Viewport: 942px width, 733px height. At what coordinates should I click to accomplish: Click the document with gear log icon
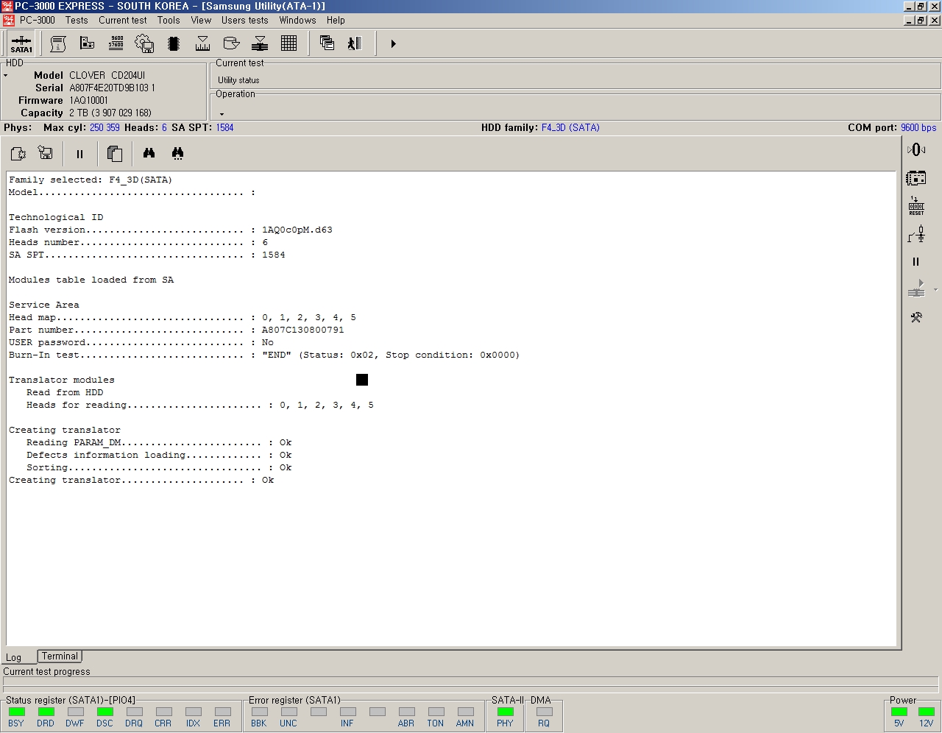pos(18,153)
